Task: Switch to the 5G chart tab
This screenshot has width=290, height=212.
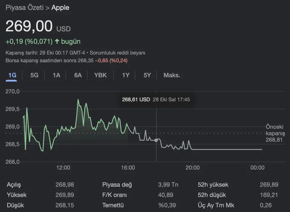Action: [34, 75]
